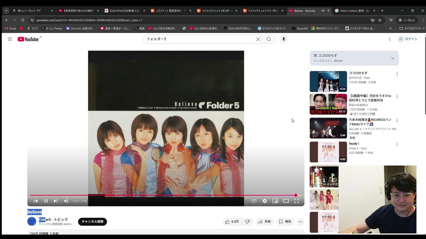Start voice search with the microphone
Image resolution: width=426 pixels, height=239 pixels.
tap(284, 39)
